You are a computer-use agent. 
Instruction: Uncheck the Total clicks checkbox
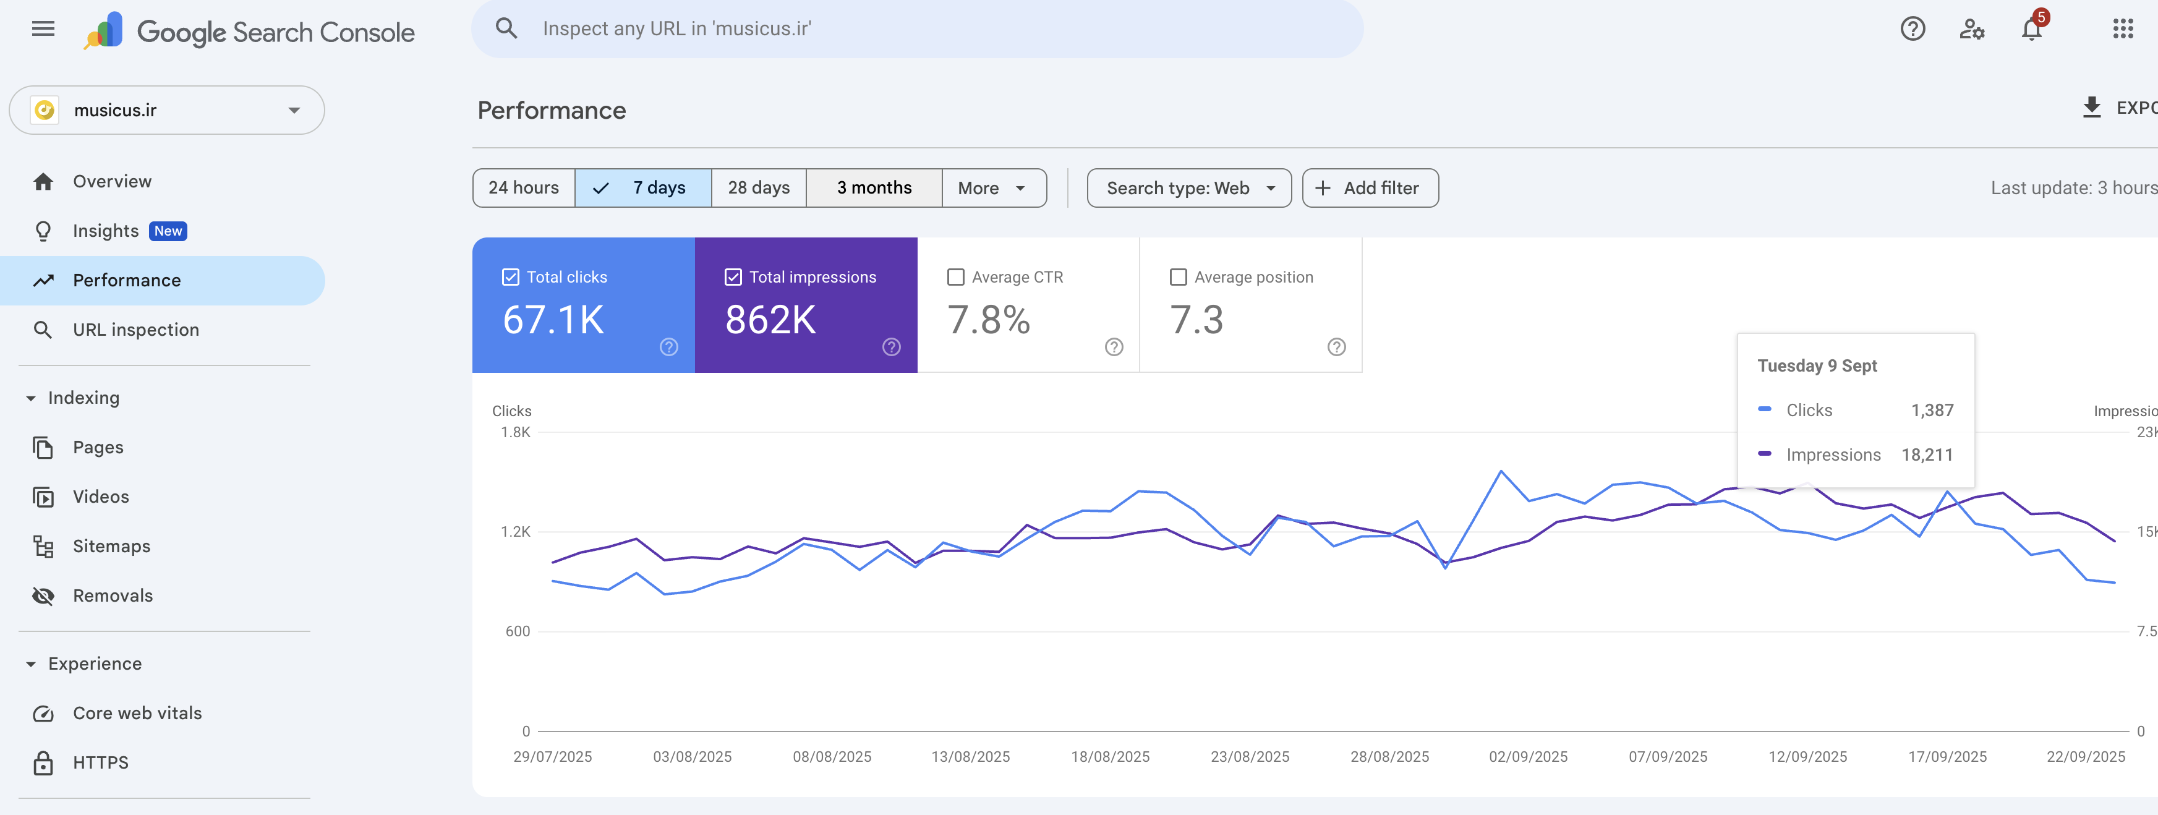tap(510, 277)
